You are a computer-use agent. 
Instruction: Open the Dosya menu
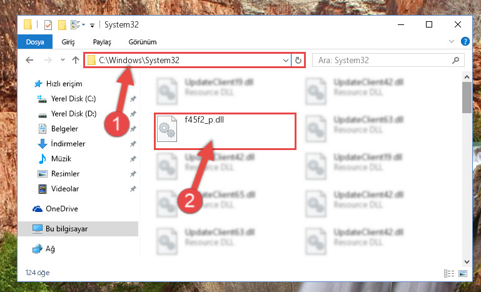35,42
